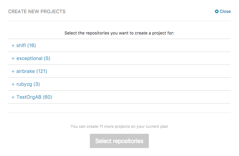This screenshot has height=156, width=239.
Task: Click the plus icon beside rubyzg
Action: (13, 84)
